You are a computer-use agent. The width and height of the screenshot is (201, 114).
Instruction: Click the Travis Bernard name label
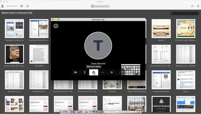pos(98,63)
